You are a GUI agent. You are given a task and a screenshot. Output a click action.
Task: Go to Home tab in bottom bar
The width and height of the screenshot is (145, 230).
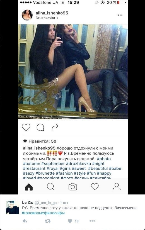click(x=29, y=187)
